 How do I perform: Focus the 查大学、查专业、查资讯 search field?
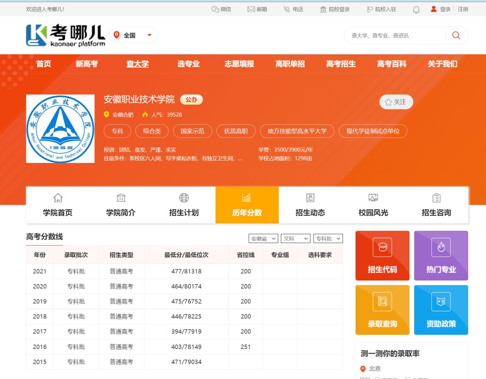395,35
